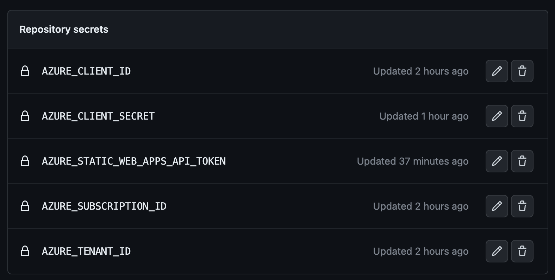Screen dimensions: 555x280
Task: Select the AZURE_STATIC_WEB_APPS_API_TOKEN secret name
Action: pos(134,161)
